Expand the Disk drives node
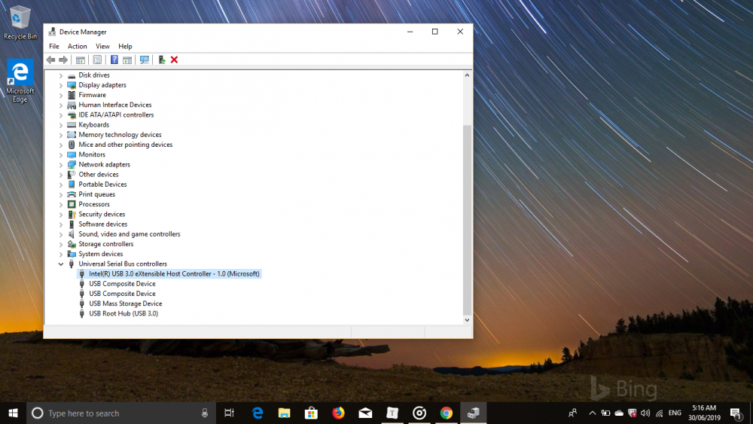753x424 pixels. tap(61, 75)
